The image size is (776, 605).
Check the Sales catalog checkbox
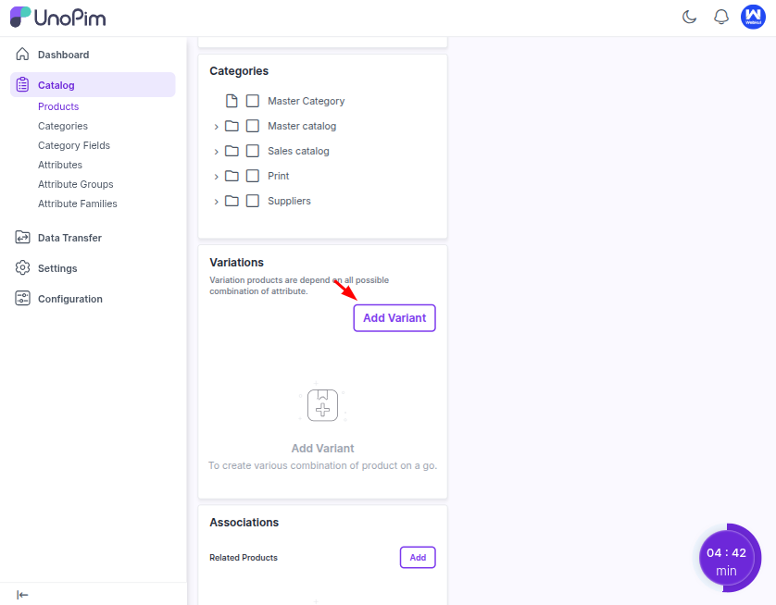[253, 151]
